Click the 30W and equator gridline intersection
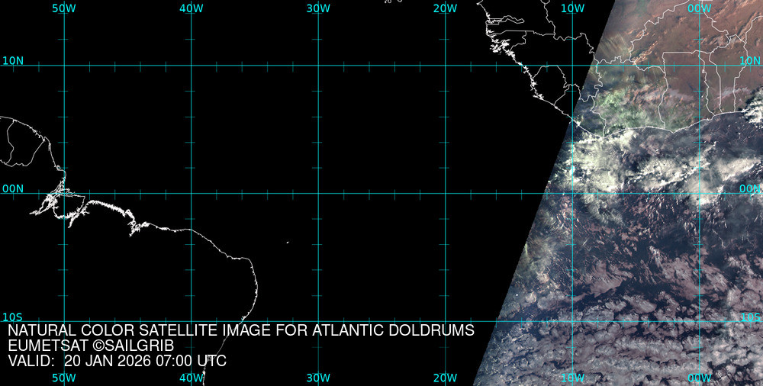Viewport: 763px width, 386px height. click(x=318, y=193)
